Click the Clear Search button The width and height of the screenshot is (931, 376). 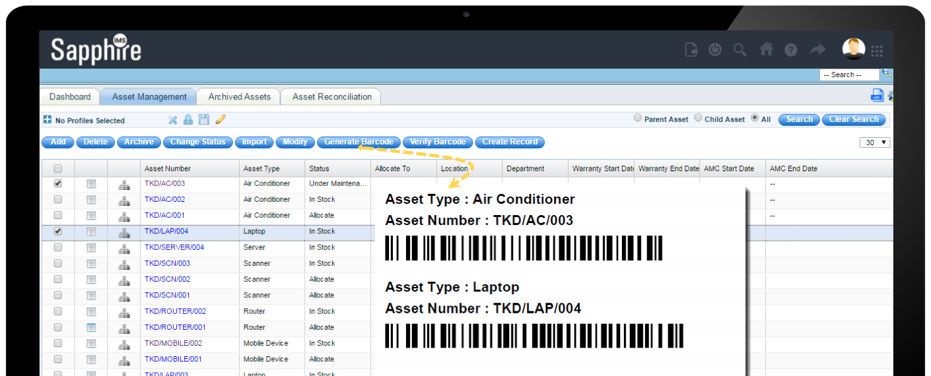coord(854,119)
